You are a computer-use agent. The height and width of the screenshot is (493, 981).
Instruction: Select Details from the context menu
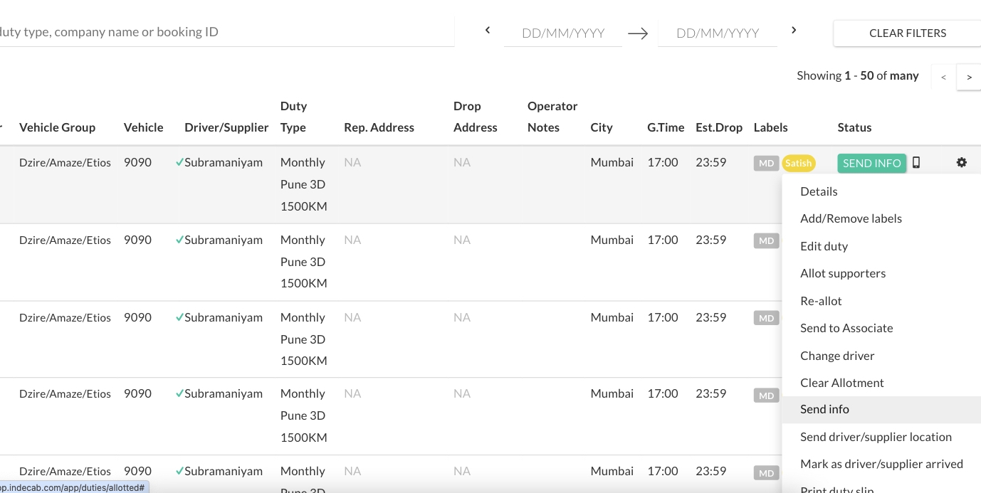819,191
